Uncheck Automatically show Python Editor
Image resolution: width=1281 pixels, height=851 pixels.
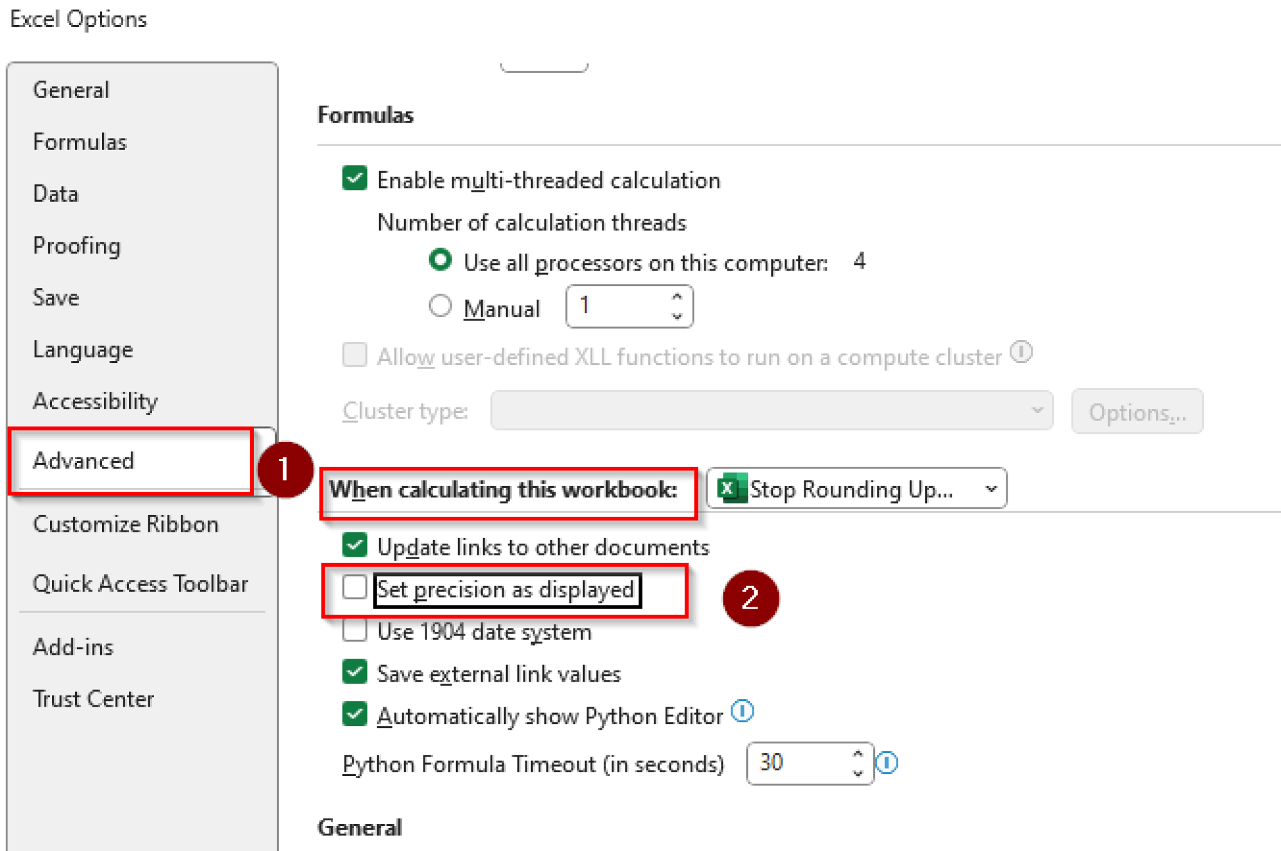coord(354,714)
